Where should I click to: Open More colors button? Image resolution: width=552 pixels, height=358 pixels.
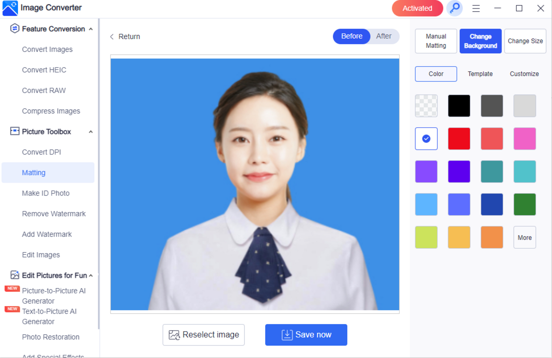(525, 237)
